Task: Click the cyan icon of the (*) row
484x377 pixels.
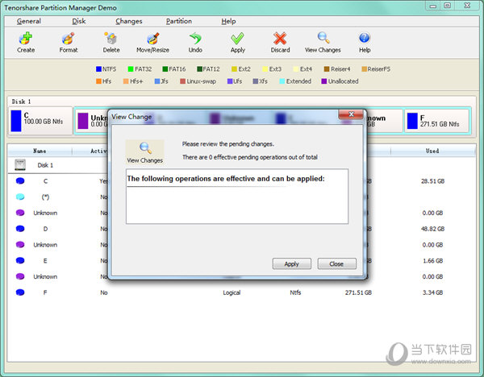Action: (20, 197)
